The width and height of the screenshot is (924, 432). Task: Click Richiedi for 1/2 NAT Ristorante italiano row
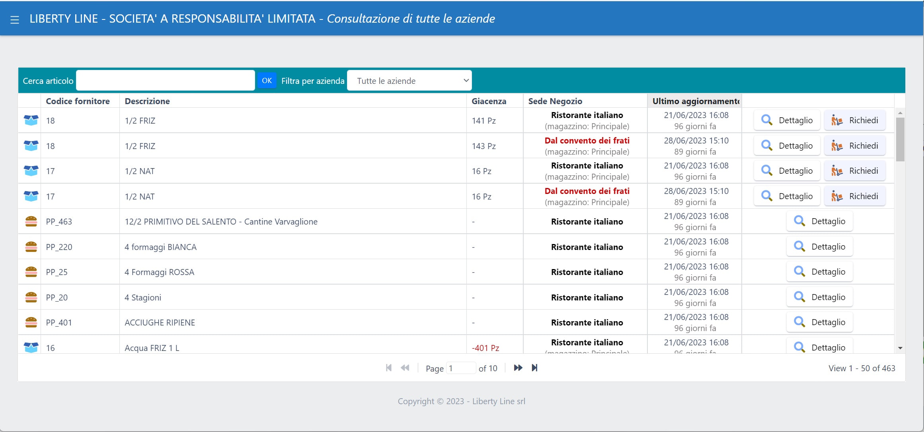[x=855, y=171]
